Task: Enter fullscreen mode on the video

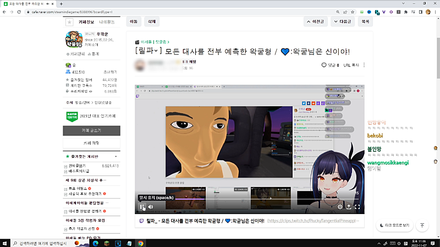Action: pos(358,207)
